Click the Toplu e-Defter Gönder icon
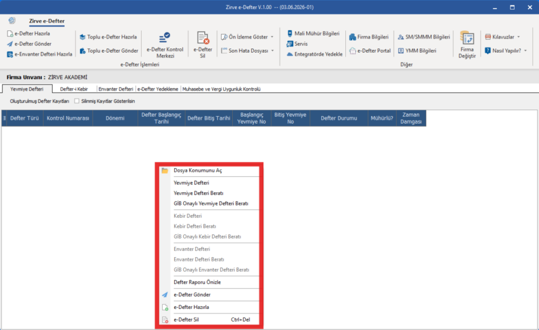 coord(83,51)
